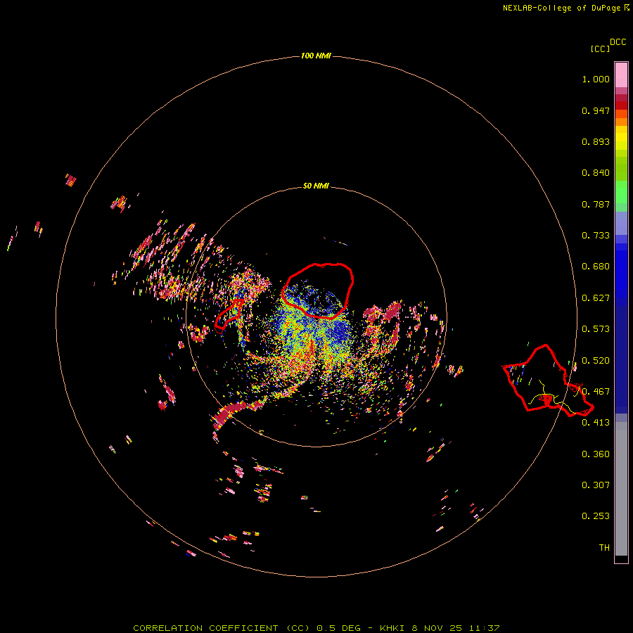Click the large island outline beyond 100 NMI
The height and width of the screenshot is (633, 633).
[548, 381]
